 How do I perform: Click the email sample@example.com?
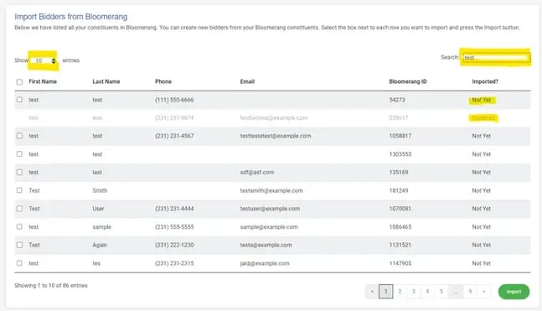point(269,227)
